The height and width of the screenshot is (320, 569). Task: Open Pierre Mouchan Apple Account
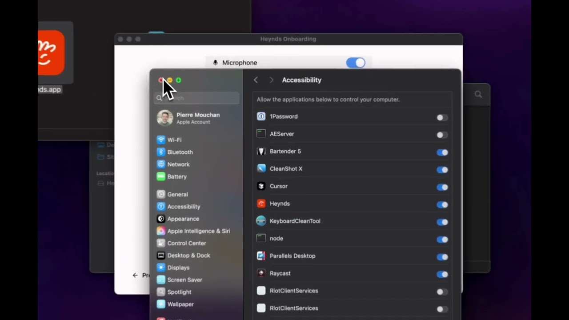(196, 118)
